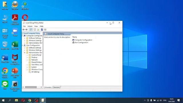183x103 pixels.
Task: Expand the Control Panel tree node
Action: coord(27,55)
